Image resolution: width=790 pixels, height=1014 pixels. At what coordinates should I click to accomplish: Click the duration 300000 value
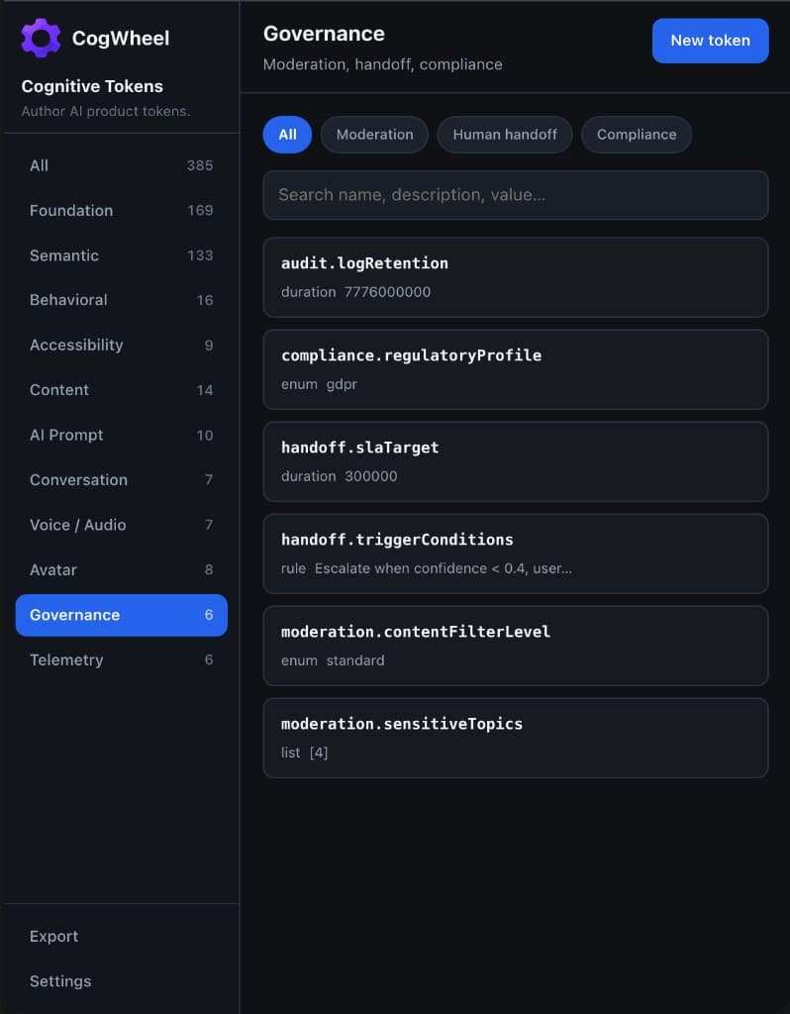click(x=339, y=476)
